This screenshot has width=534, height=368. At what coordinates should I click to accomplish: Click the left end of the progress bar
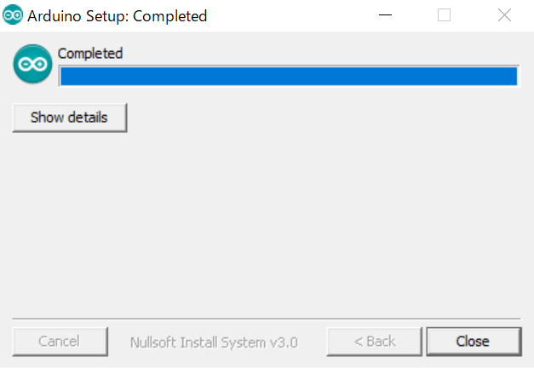(65, 77)
